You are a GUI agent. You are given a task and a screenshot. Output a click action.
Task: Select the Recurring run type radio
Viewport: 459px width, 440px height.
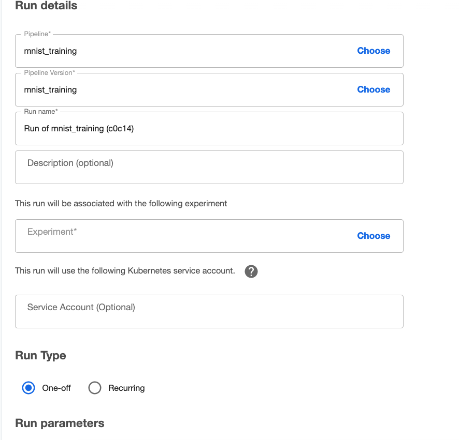[95, 388]
